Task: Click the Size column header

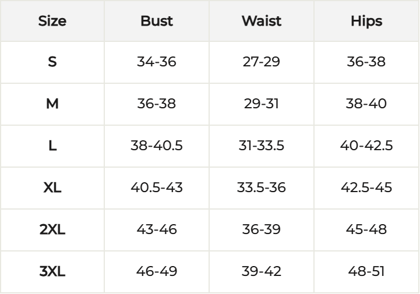Action: pyautogui.click(x=52, y=21)
